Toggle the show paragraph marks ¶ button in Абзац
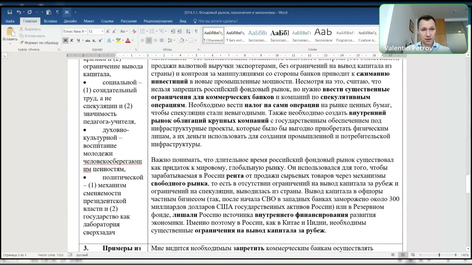Screen dimensions: 472x265 coord(196,31)
